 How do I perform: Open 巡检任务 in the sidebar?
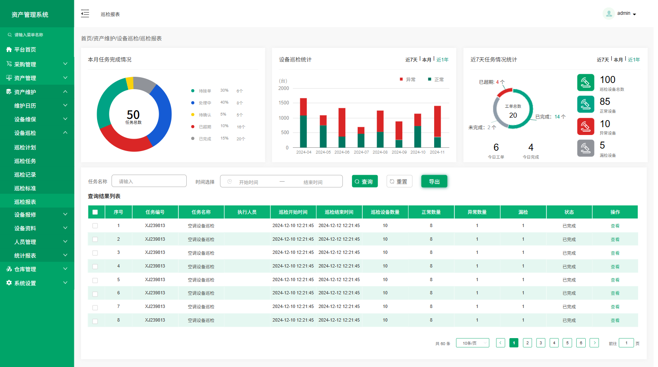point(25,161)
